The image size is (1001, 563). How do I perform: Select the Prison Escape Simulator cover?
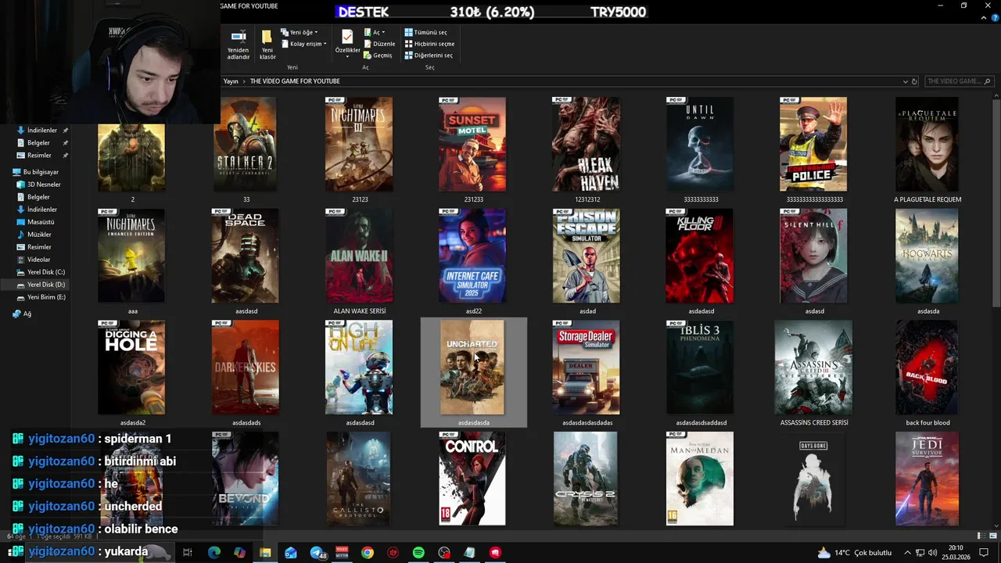click(587, 256)
